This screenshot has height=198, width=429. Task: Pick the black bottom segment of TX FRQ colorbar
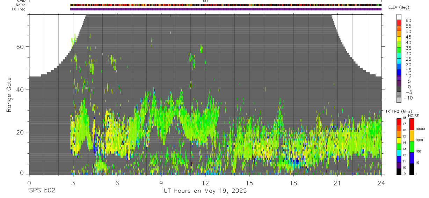coord(399,171)
